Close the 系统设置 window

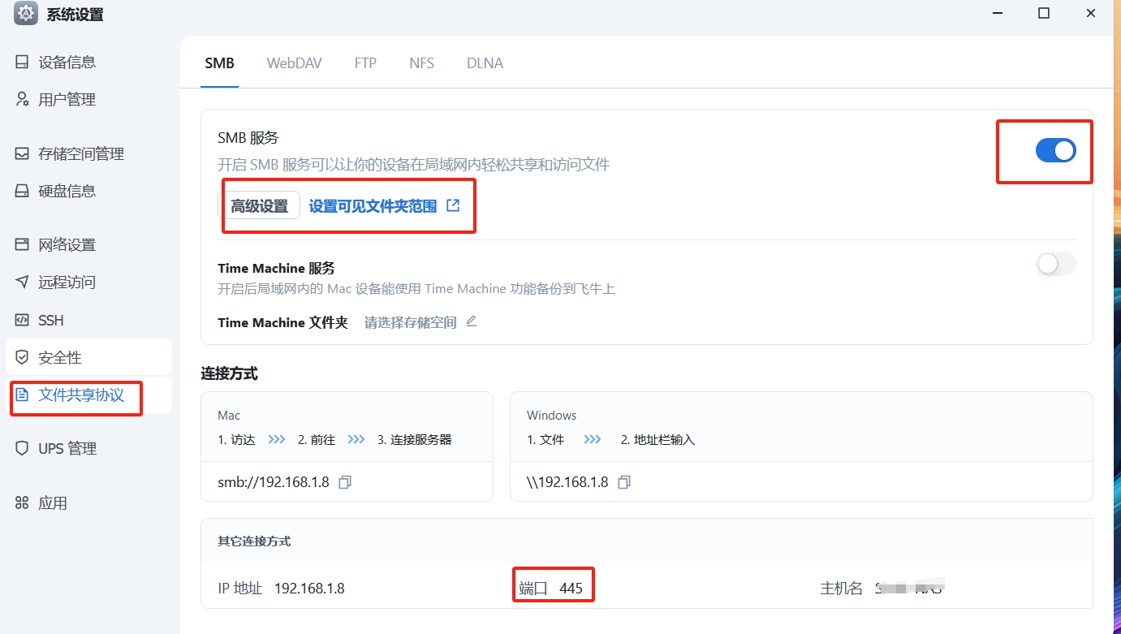1091,13
